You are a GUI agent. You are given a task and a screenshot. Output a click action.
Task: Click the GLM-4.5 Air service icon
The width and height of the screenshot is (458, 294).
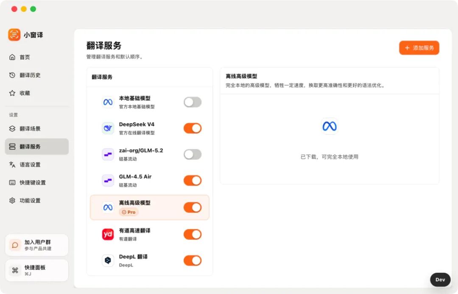point(108,180)
